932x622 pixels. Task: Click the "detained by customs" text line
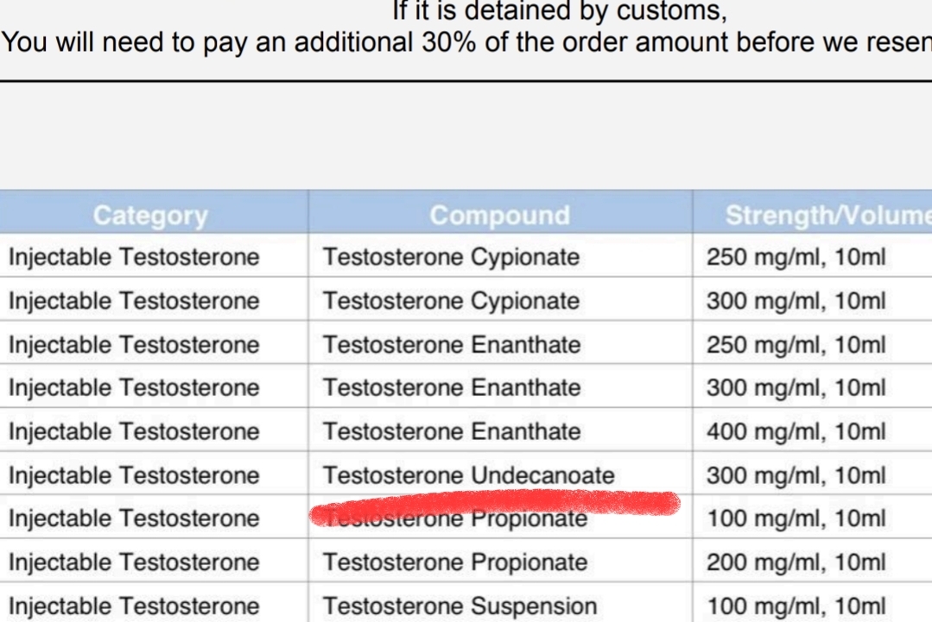pos(559,12)
